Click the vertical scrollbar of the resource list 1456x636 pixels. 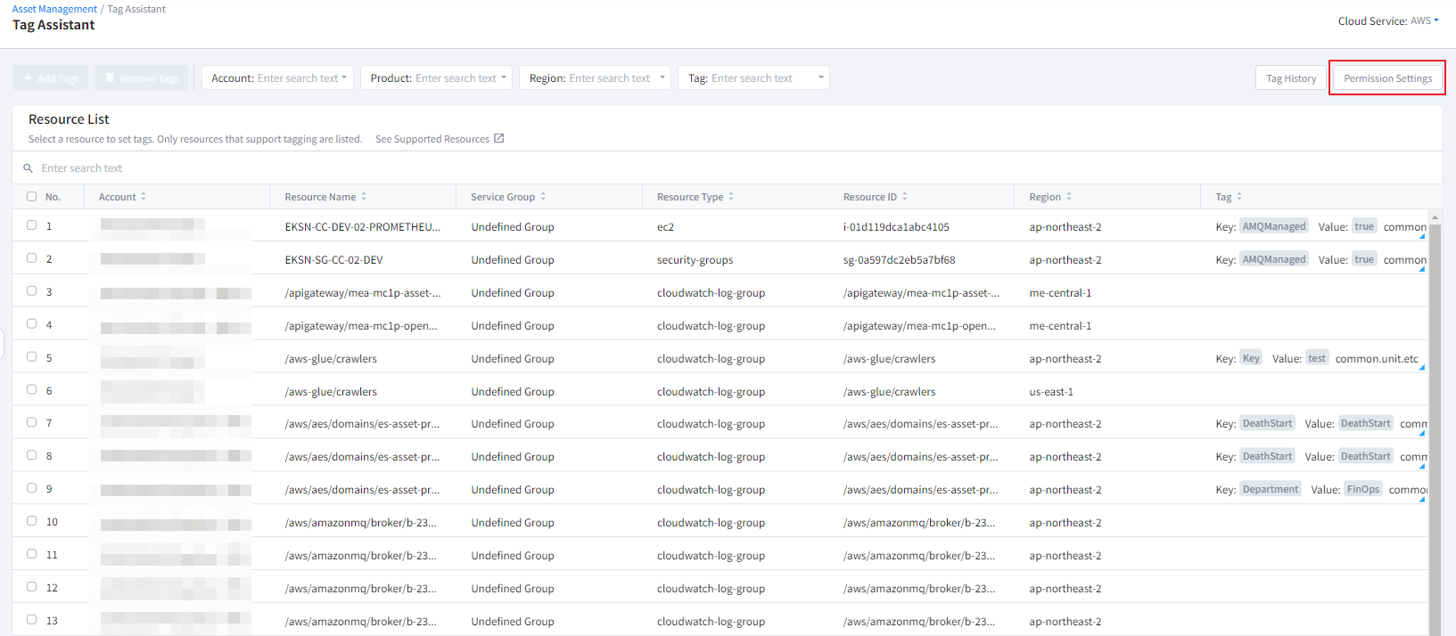click(1435, 401)
